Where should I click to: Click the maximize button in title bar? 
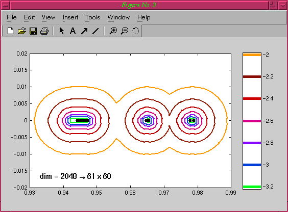click(273, 5)
